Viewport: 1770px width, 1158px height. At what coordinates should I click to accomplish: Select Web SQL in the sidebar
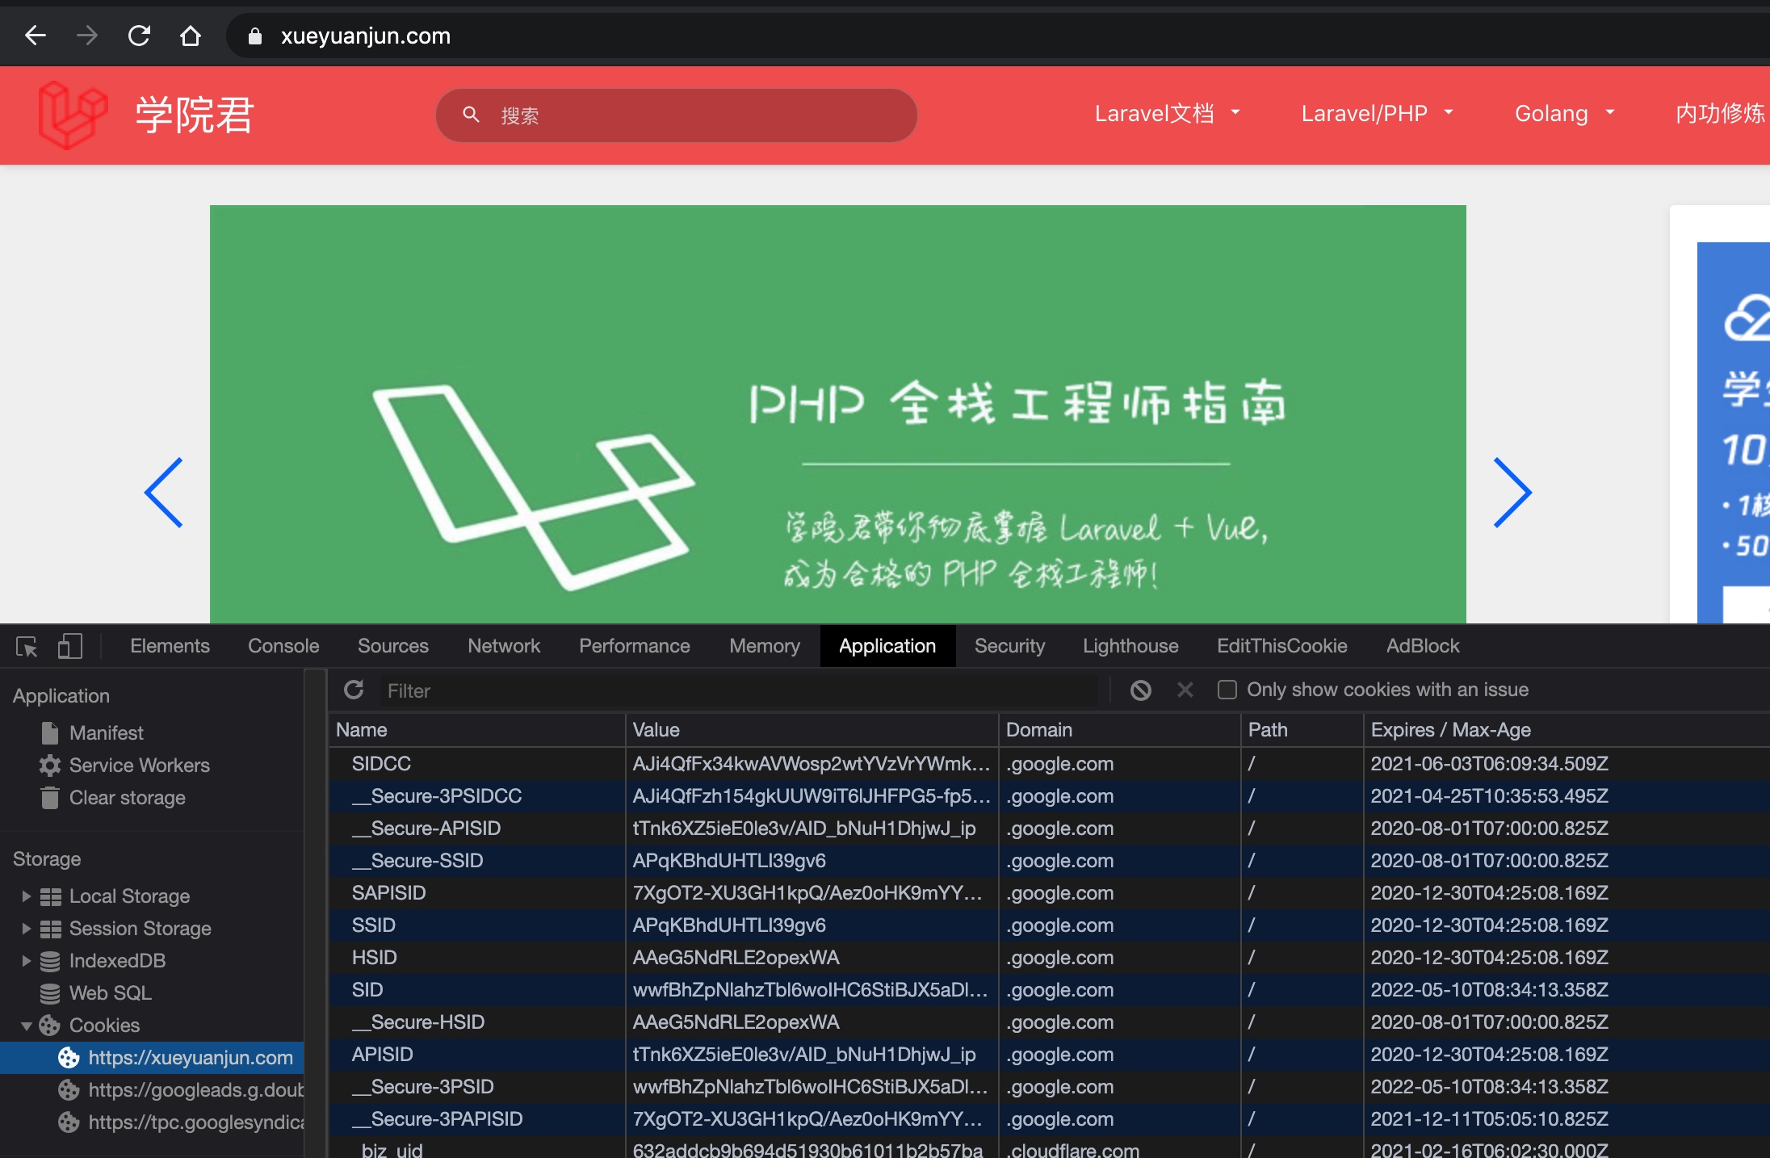click(110, 993)
